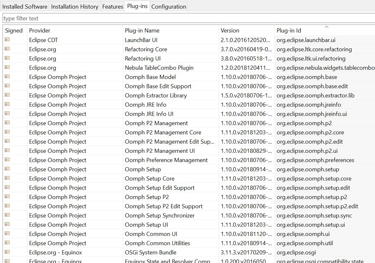The height and width of the screenshot is (263, 375).
Task: Click version 1.5.0.v20180706-1... cell
Action: coord(246,96)
